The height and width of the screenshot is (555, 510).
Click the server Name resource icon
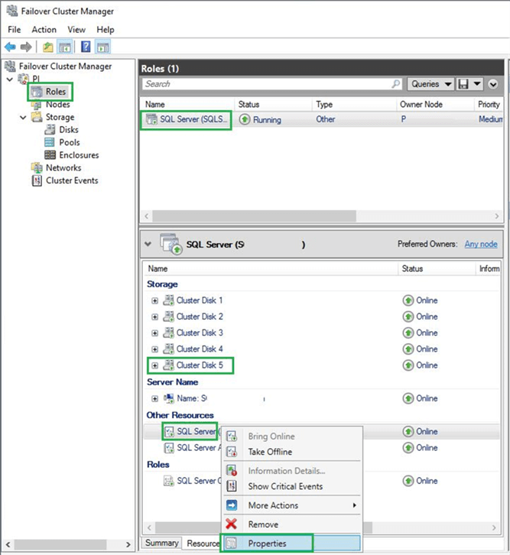click(x=168, y=398)
